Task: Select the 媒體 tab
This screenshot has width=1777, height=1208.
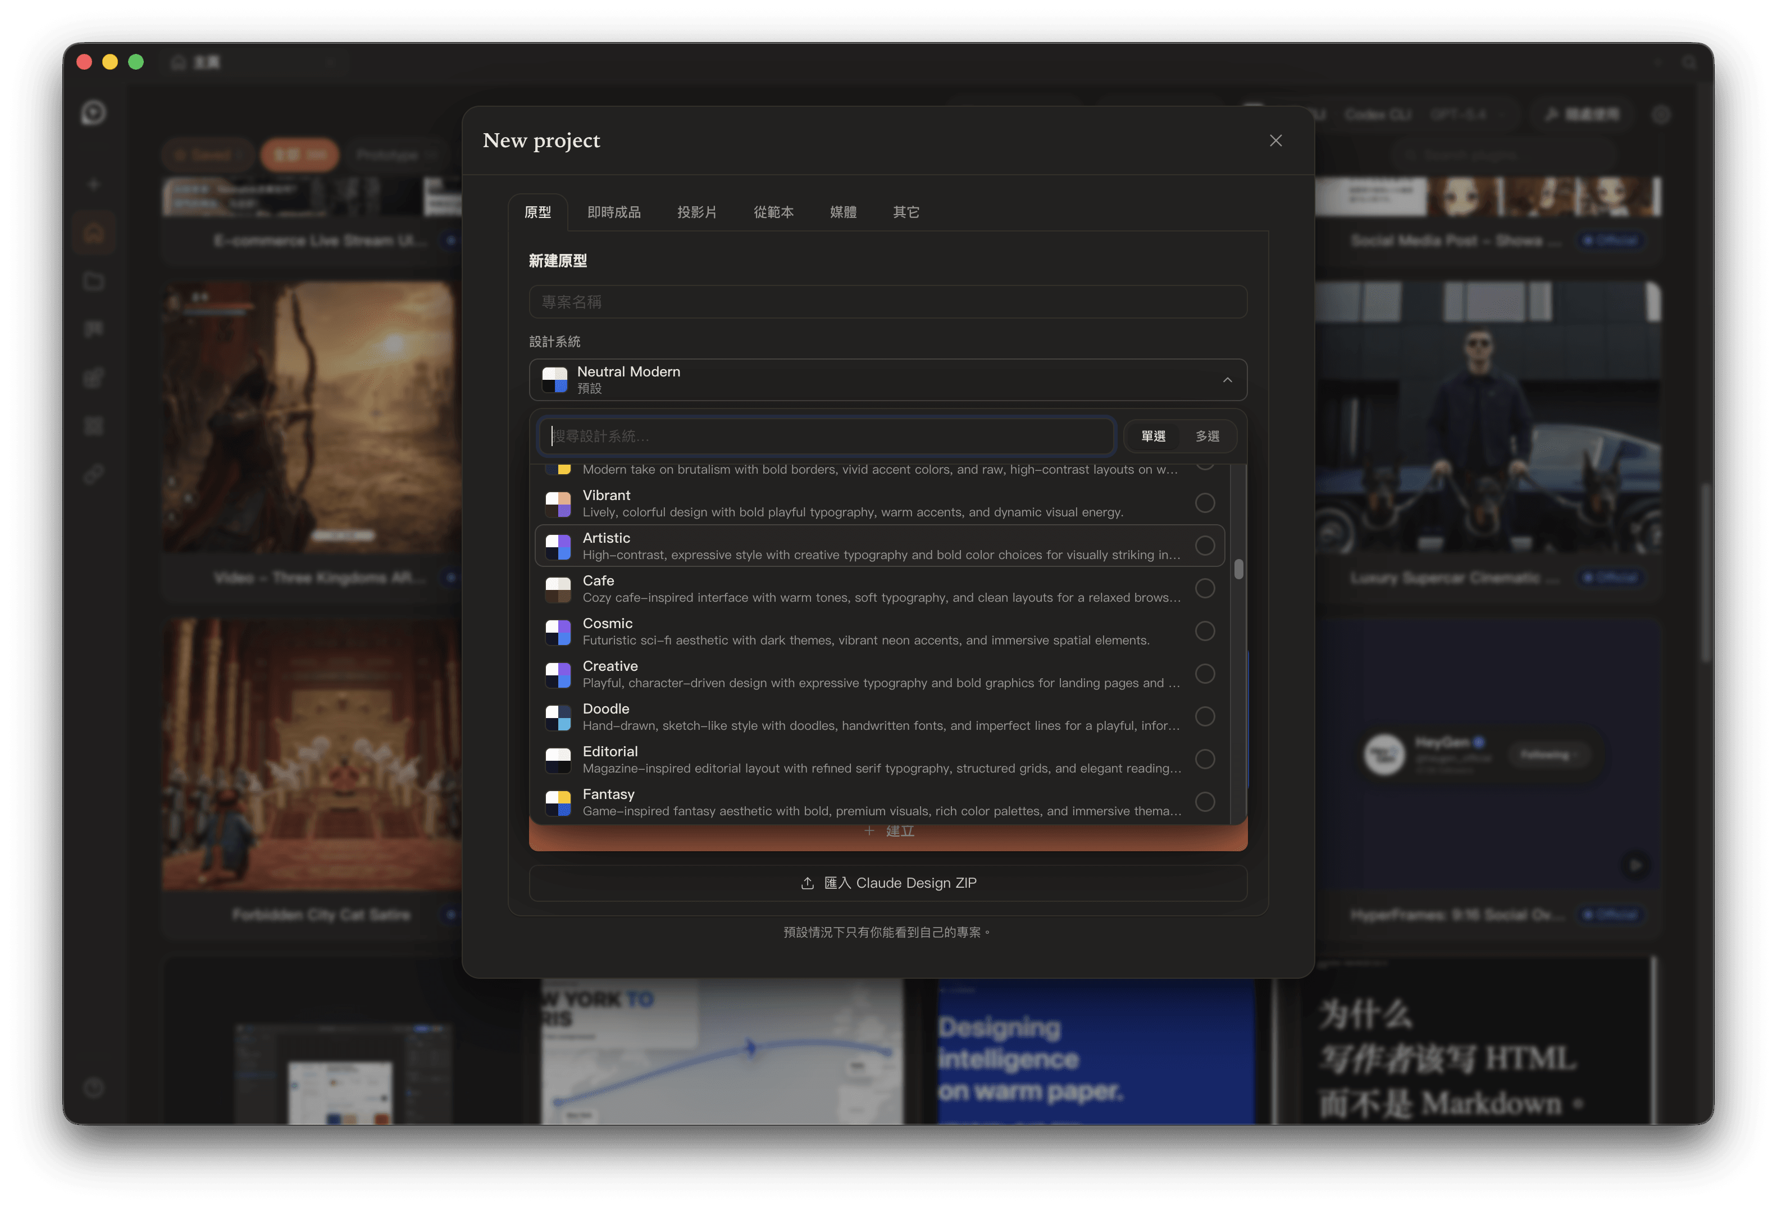Action: click(x=842, y=212)
